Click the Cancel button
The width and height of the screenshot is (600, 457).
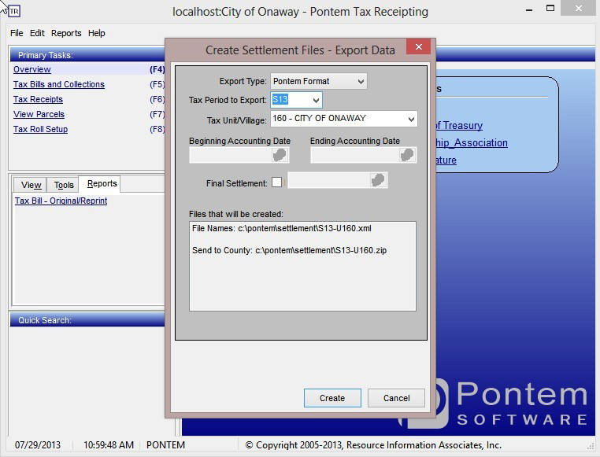(x=396, y=398)
